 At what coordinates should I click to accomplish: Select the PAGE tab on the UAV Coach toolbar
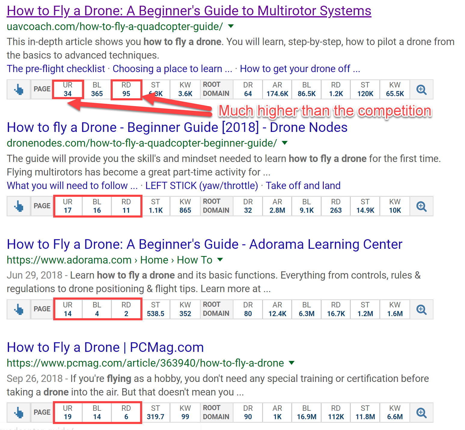42,89
